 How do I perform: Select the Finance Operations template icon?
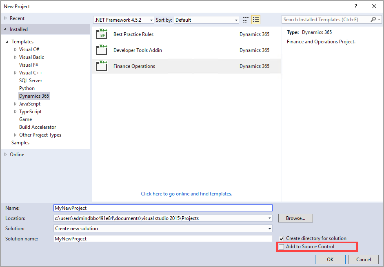click(x=102, y=66)
